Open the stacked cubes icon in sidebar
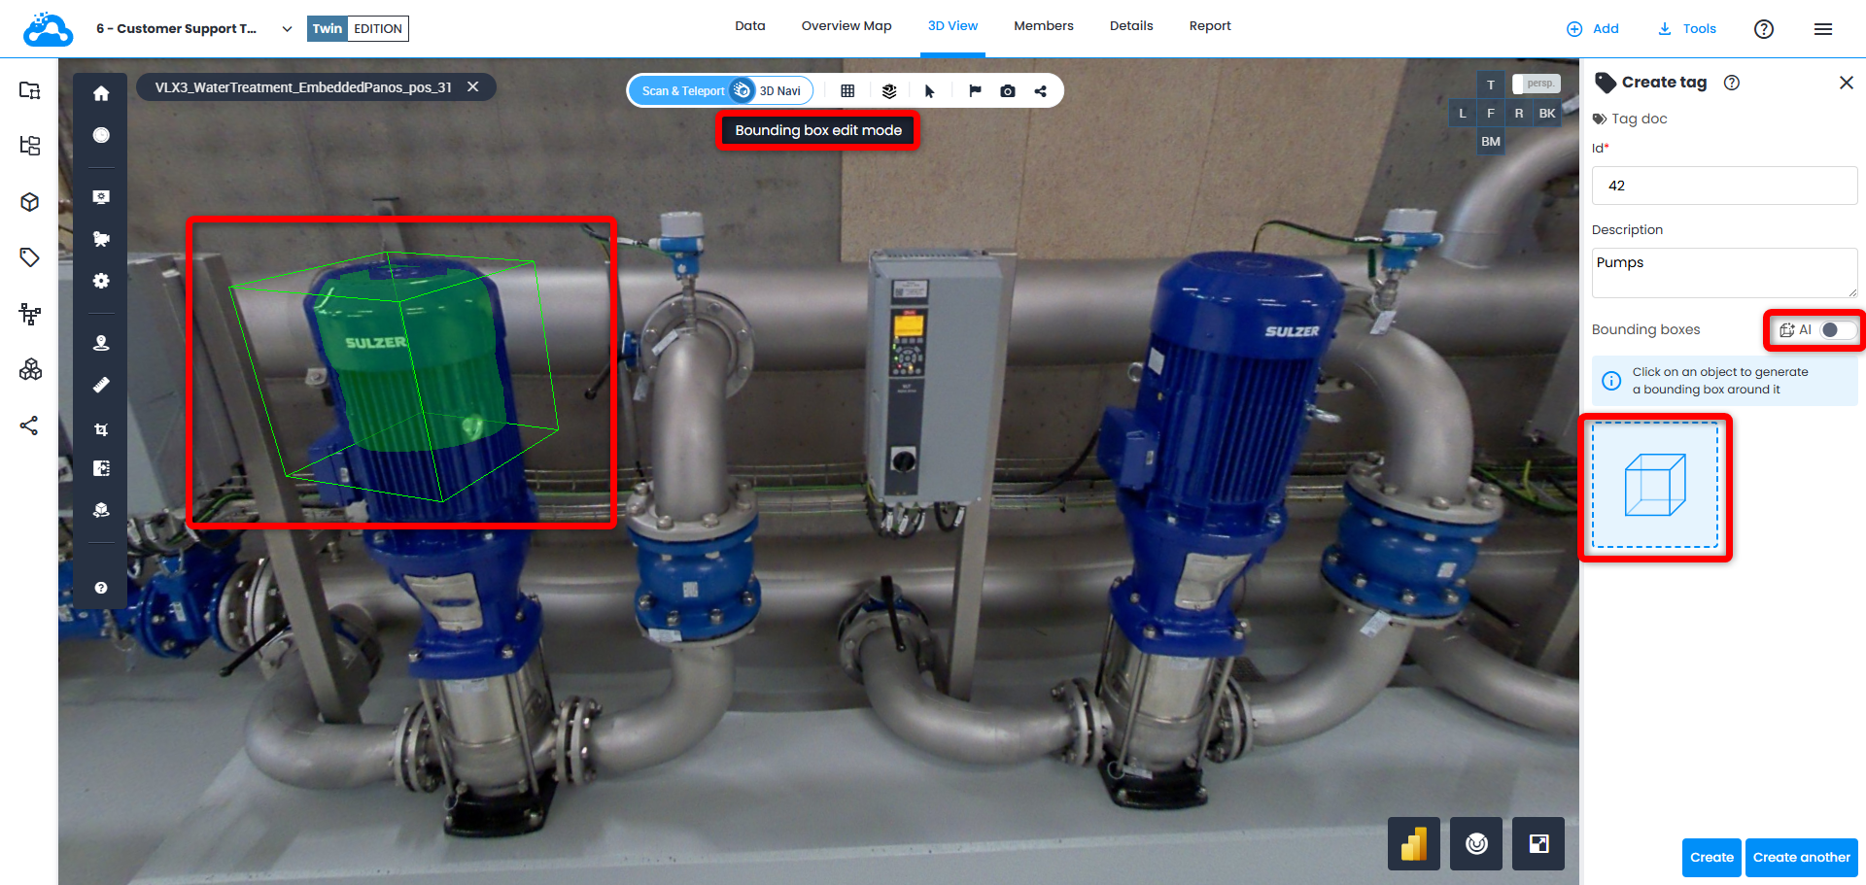The width and height of the screenshot is (1866, 885). (x=30, y=369)
